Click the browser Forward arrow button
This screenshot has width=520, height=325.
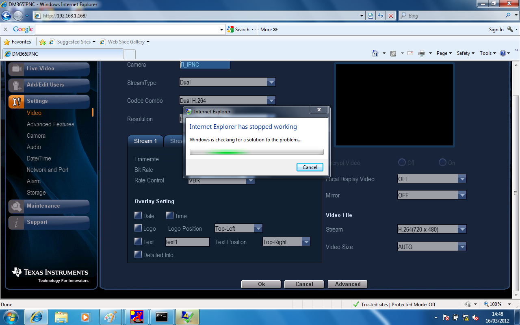[x=18, y=15]
